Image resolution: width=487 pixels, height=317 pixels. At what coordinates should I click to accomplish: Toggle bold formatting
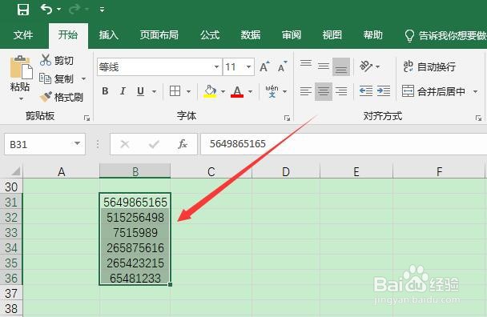tap(105, 91)
